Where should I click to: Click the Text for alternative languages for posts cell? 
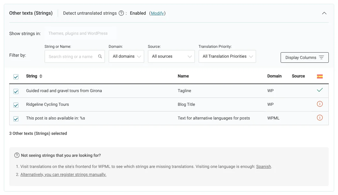click(x=214, y=118)
